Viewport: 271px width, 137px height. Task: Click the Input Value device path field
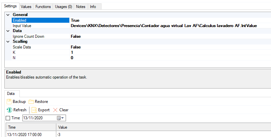pyautogui.click(x=163, y=26)
